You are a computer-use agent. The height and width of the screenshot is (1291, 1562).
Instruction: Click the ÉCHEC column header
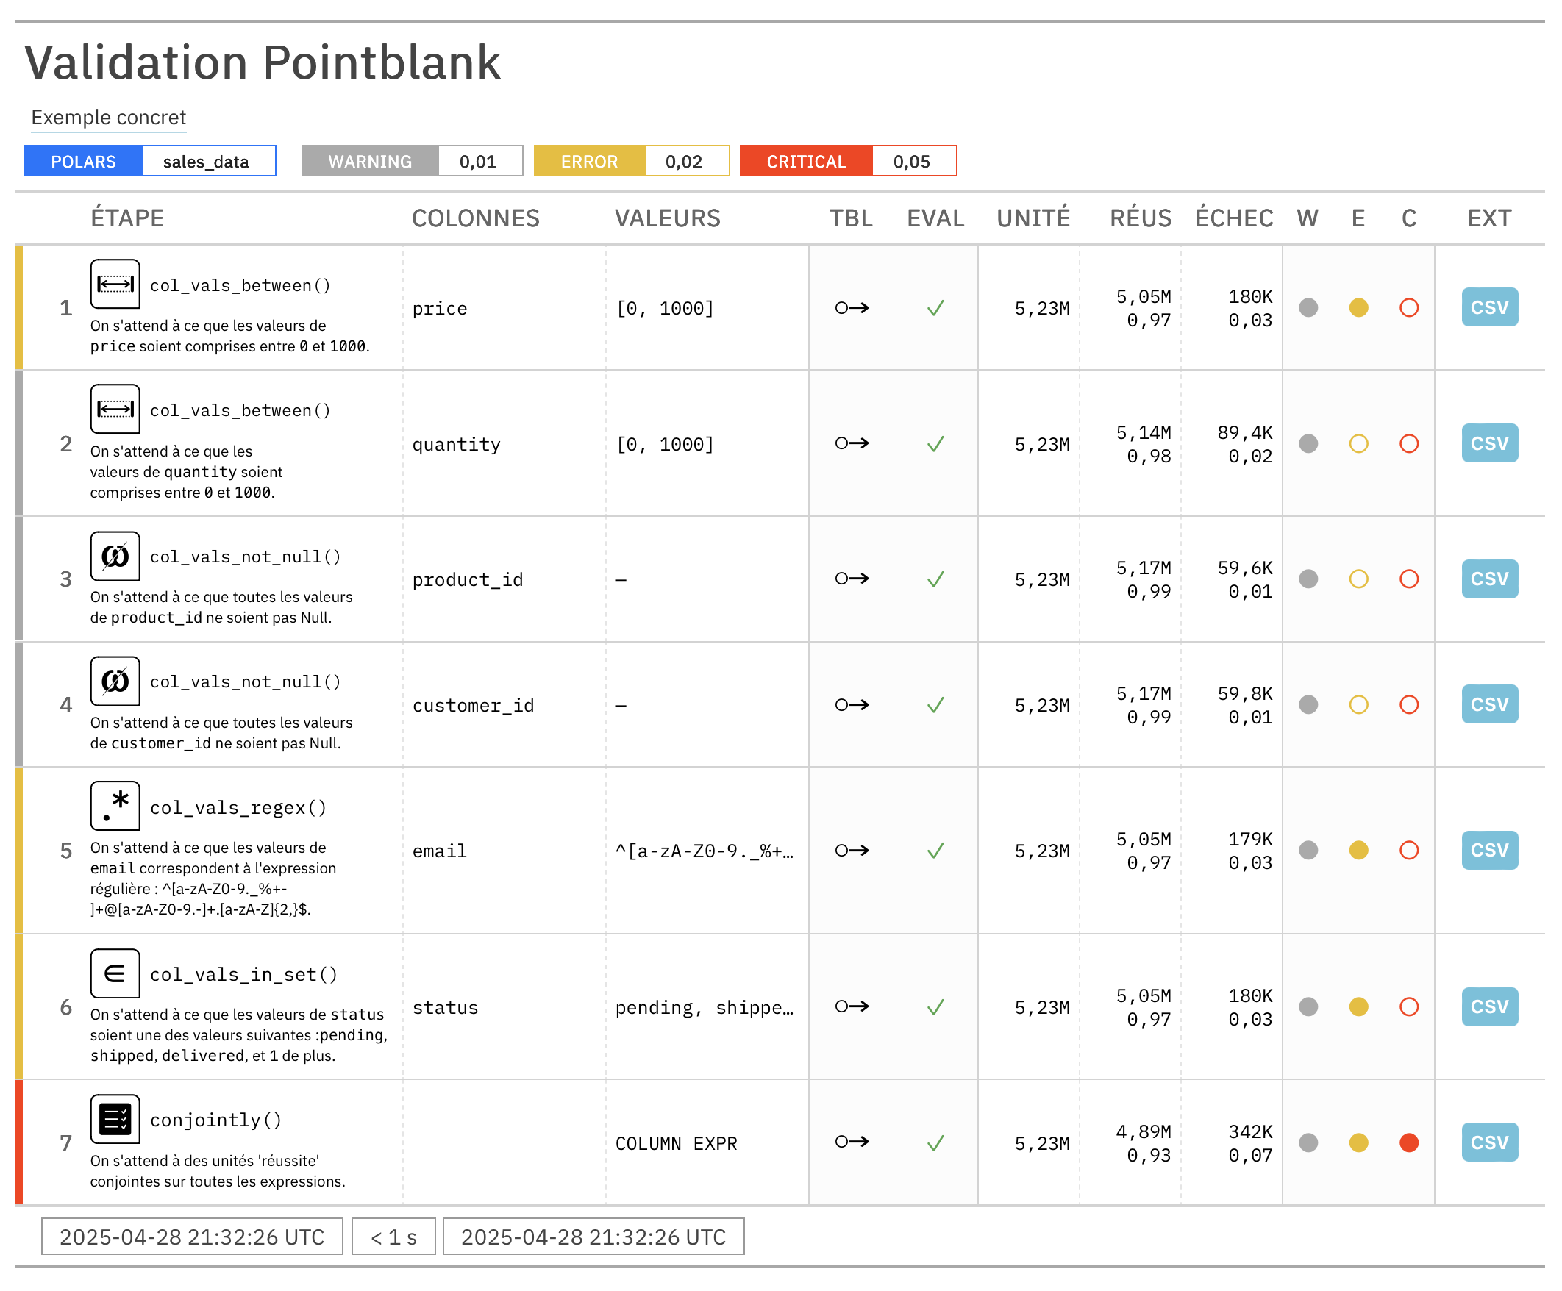point(1234,218)
